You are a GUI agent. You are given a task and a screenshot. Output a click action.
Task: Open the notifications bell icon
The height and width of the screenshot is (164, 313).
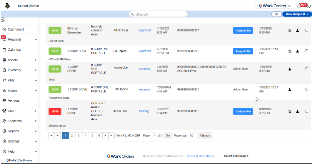(x=299, y=6)
